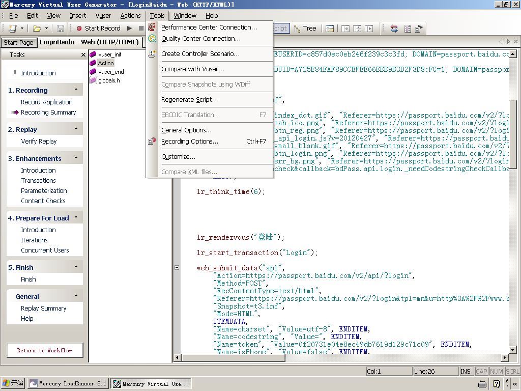This screenshot has width=521, height=391.
Task: Click the toolbar icon to the right of Tree
Action: point(330,29)
